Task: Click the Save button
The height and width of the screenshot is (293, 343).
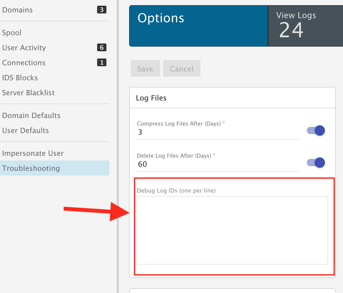Action: tap(145, 69)
